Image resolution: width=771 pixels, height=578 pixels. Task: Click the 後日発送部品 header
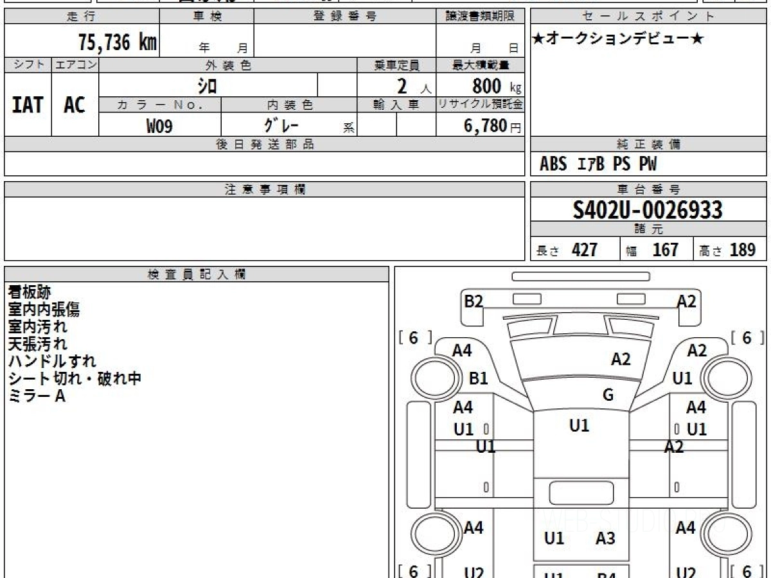[265, 144]
